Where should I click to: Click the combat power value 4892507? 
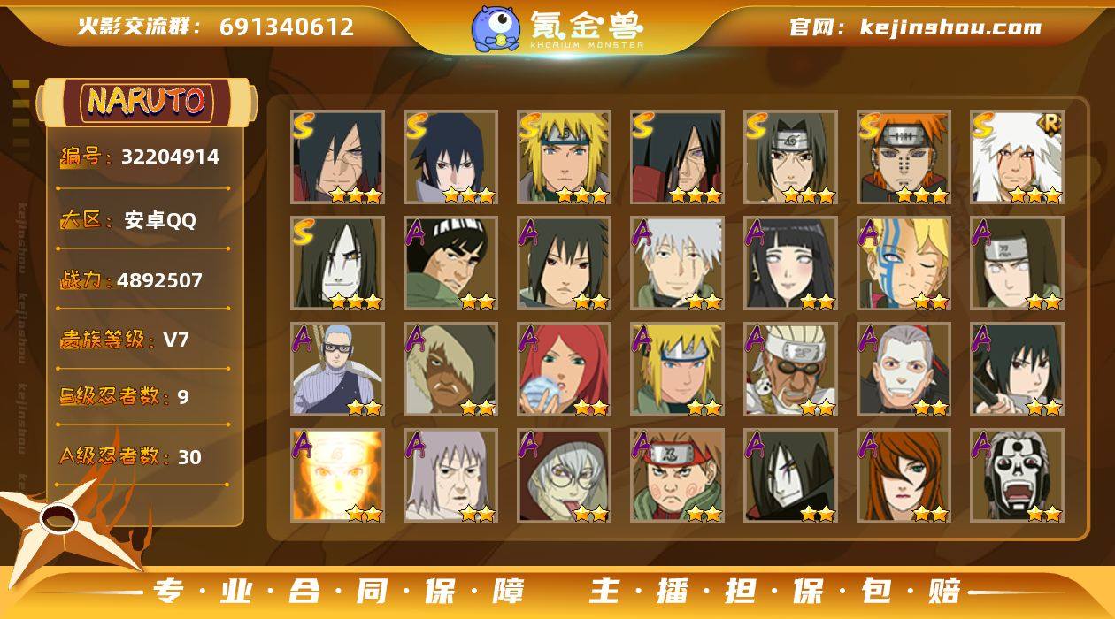tap(160, 280)
